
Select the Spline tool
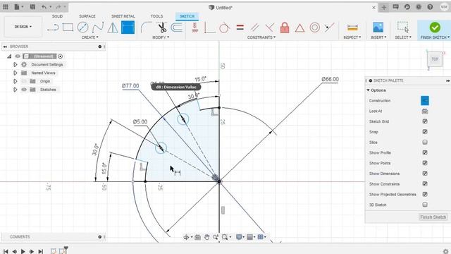(x=98, y=28)
